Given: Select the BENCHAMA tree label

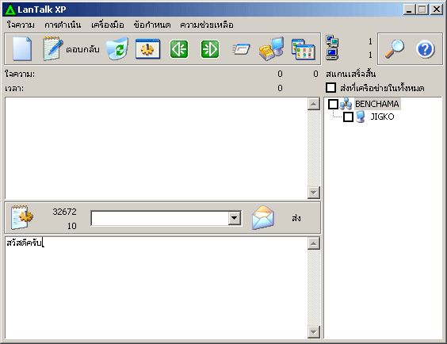Looking at the screenshot, I should pos(377,104).
